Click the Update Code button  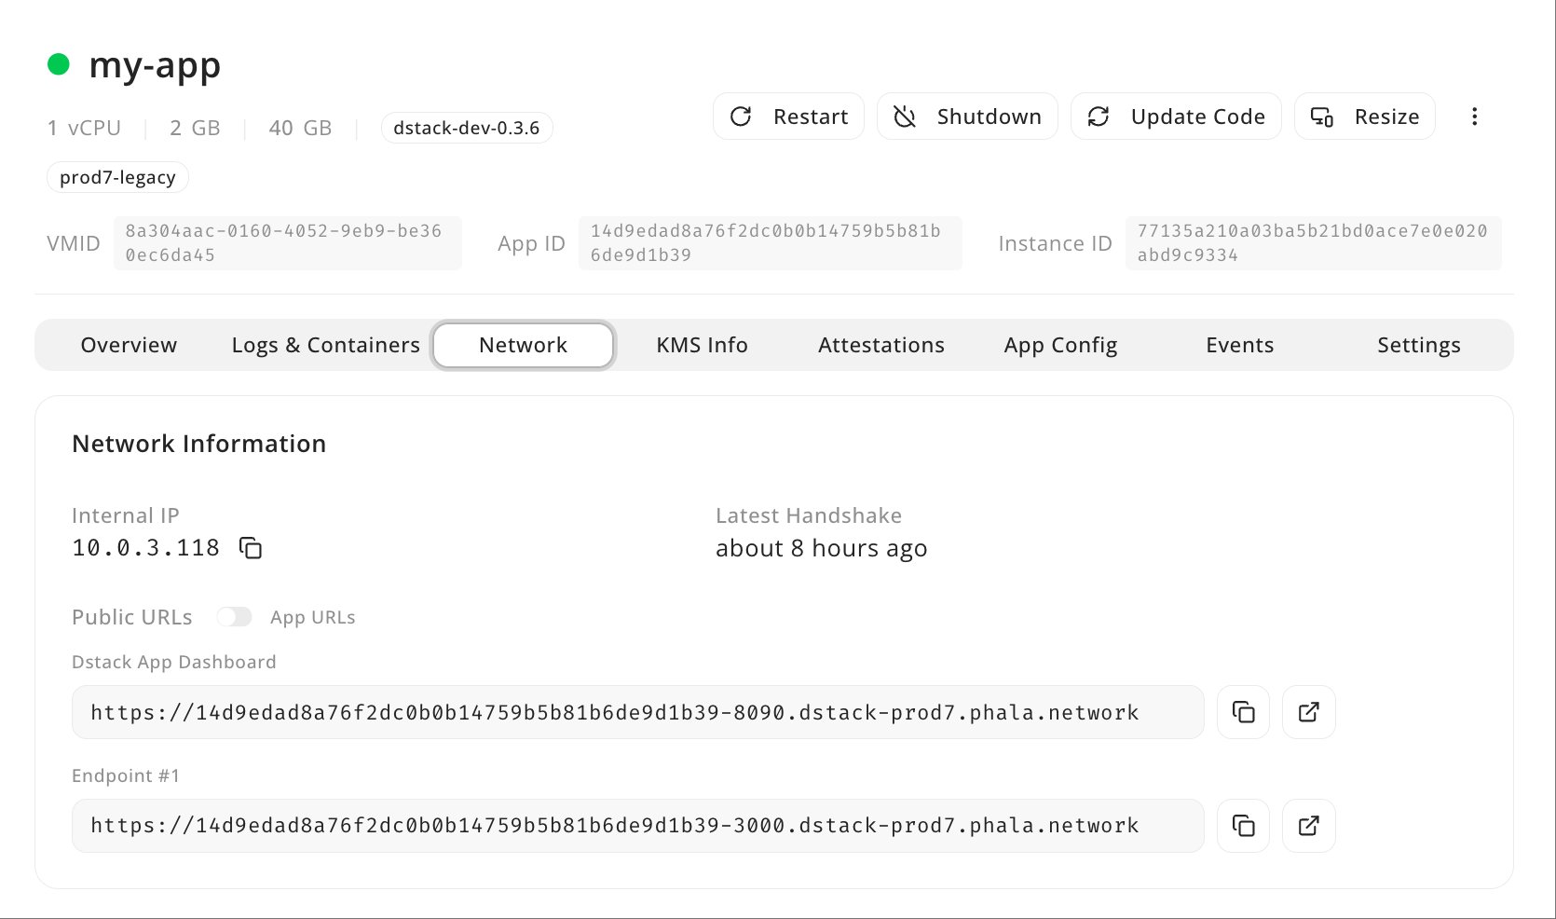[x=1176, y=117]
